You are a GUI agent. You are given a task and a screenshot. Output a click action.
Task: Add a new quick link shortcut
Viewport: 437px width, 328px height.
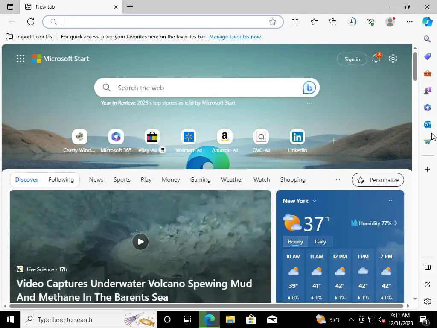coord(333,141)
